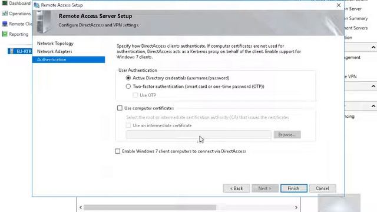377x212 pixels.
Task: Click the right arrow of the horizontal scrollbar
Action: coord(296,207)
